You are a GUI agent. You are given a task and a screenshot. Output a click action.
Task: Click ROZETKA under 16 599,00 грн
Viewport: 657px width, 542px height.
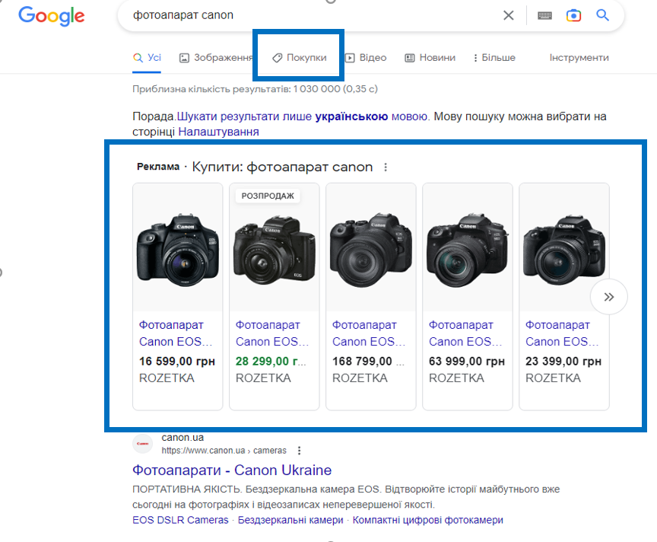tap(167, 378)
